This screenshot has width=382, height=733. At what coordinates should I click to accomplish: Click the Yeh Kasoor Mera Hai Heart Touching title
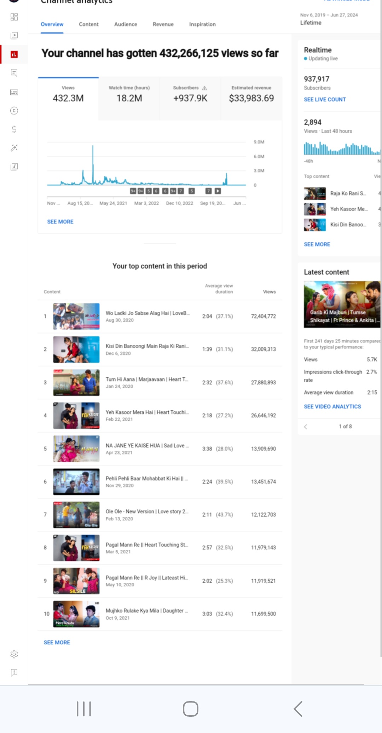(x=147, y=412)
